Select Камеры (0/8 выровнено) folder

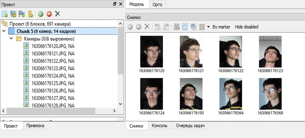tap(49, 39)
